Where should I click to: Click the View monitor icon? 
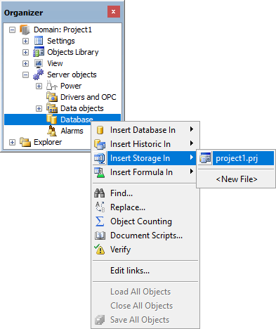tap(39, 63)
